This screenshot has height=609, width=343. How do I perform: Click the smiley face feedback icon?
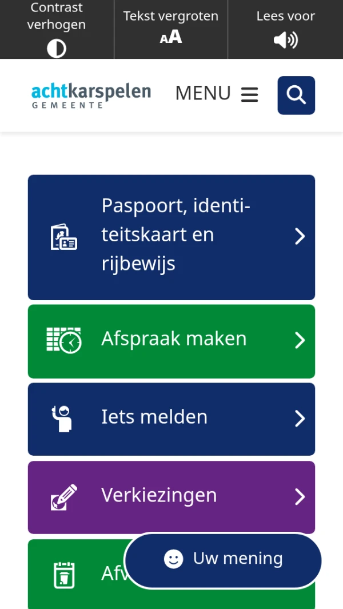174,559
